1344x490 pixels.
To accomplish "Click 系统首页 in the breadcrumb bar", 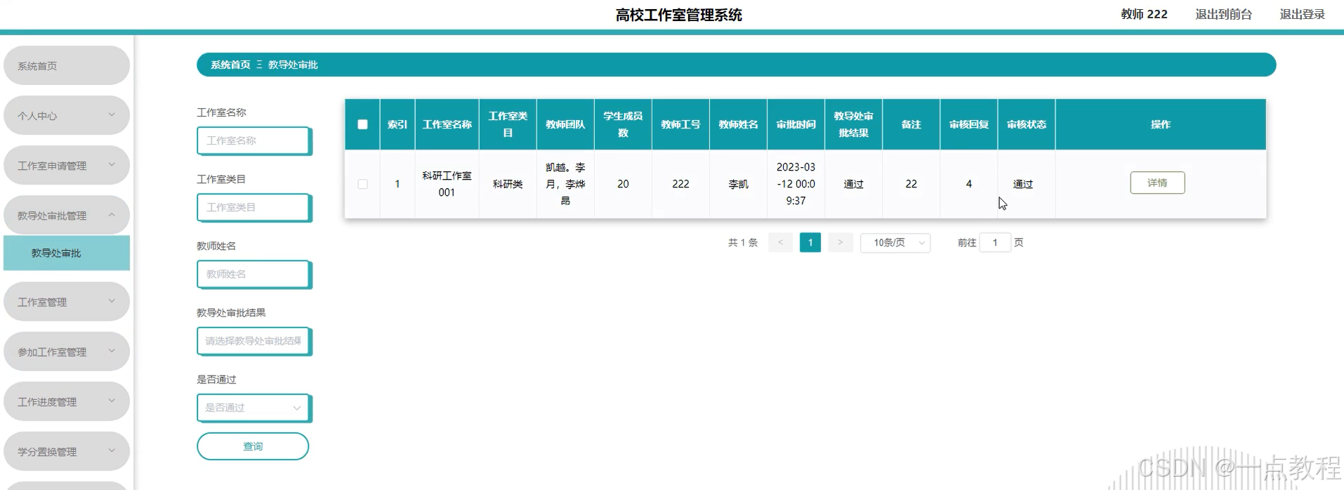I will (x=230, y=65).
